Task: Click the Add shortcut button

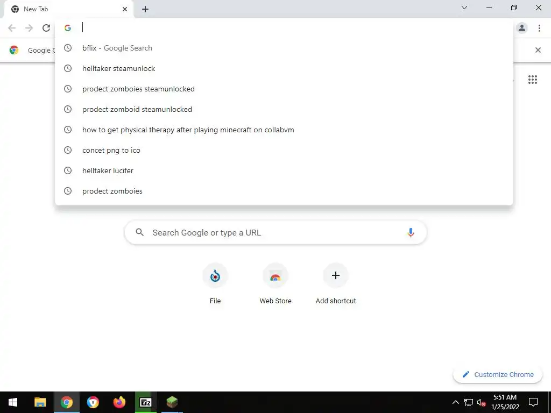Action: [336, 283]
